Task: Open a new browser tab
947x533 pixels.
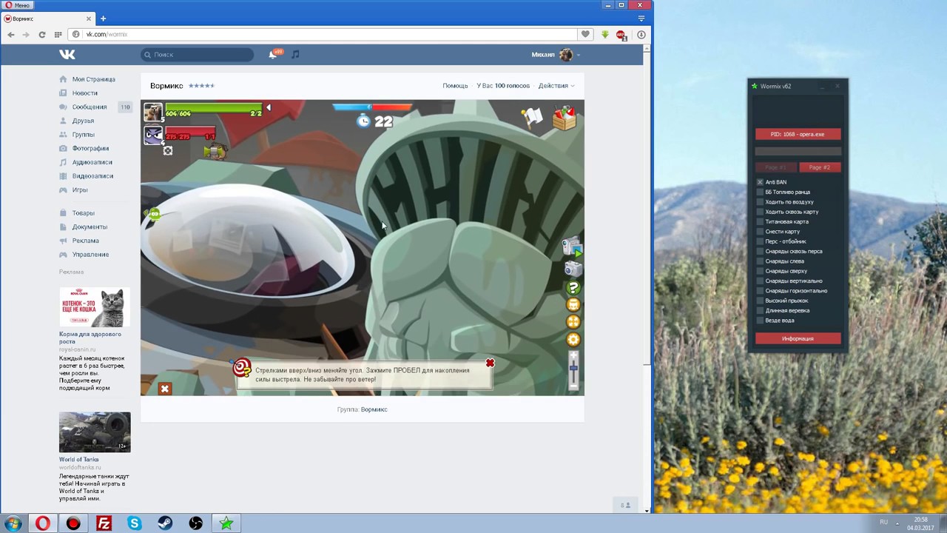Action: pos(103,19)
